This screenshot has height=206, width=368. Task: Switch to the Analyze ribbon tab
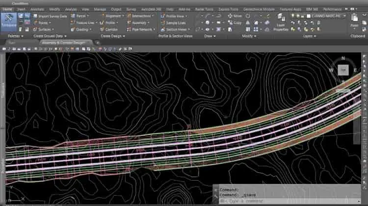(71, 9)
